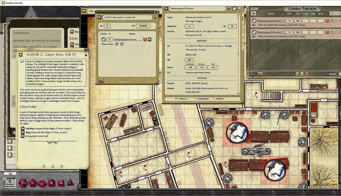Click the token icon of Barbtongued Wyvern 2
The image size is (341, 196).
pos(254,32)
